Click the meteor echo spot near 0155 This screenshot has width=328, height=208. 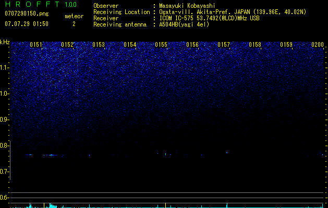pos(165,154)
